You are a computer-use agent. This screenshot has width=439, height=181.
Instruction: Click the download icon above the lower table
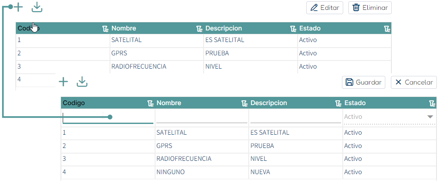(x=82, y=81)
